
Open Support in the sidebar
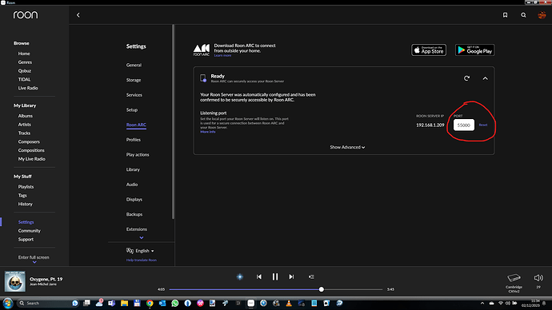coord(26,240)
